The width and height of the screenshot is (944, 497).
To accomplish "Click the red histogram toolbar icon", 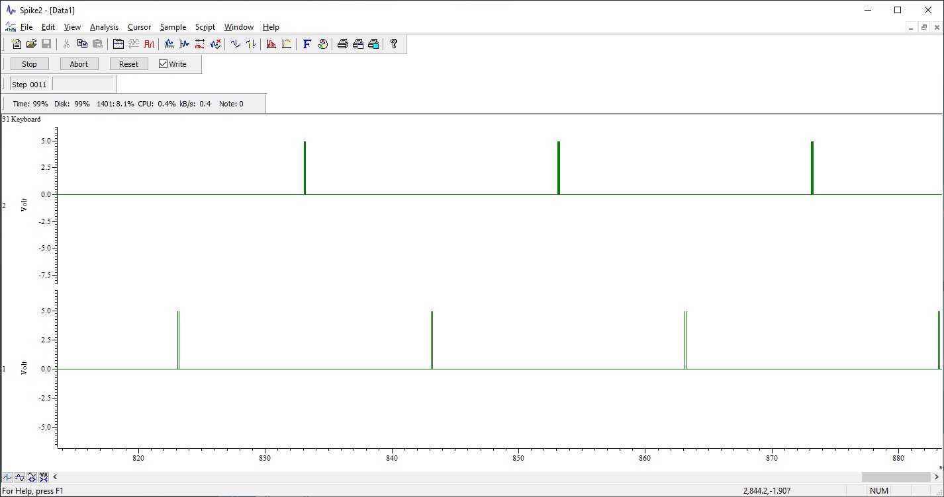I will (271, 44).
